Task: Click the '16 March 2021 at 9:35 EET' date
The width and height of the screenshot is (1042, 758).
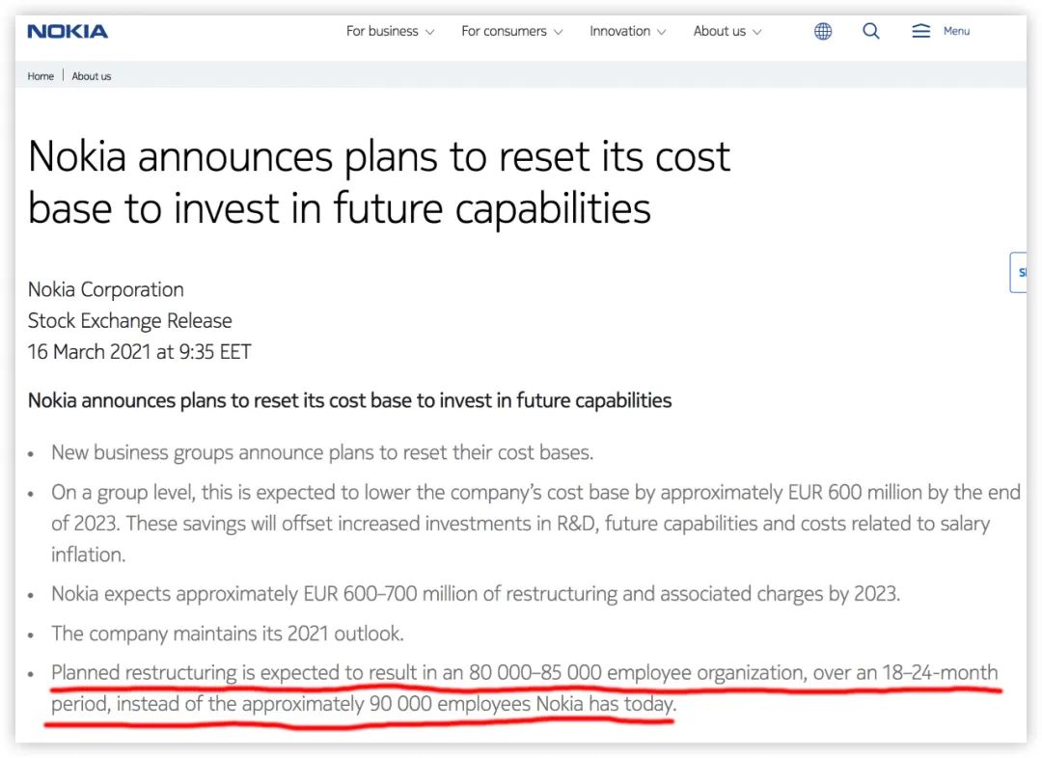Action: point(139,352)
